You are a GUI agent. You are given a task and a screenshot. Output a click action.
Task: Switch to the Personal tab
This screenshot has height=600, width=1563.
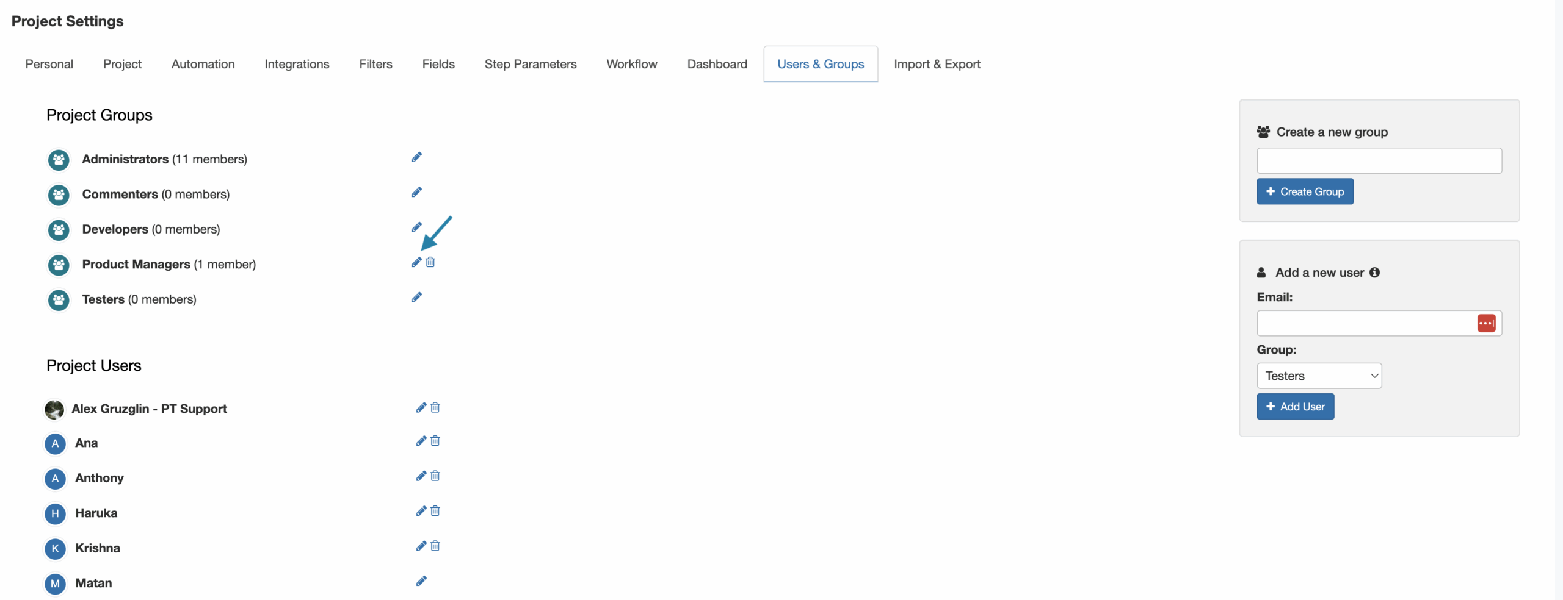(49, 64)
